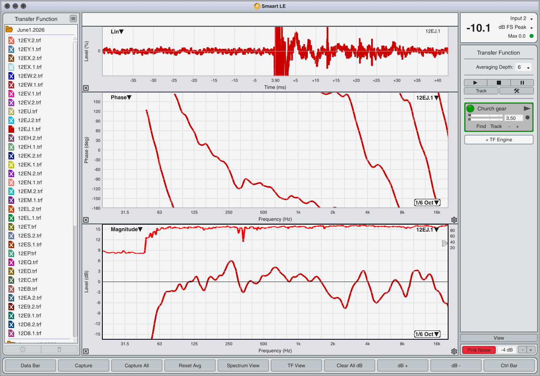The height and width of the screenshot is (376, 540).
Task: Toggle visibility icon of 12EW.2.trf
Action: 11,76
